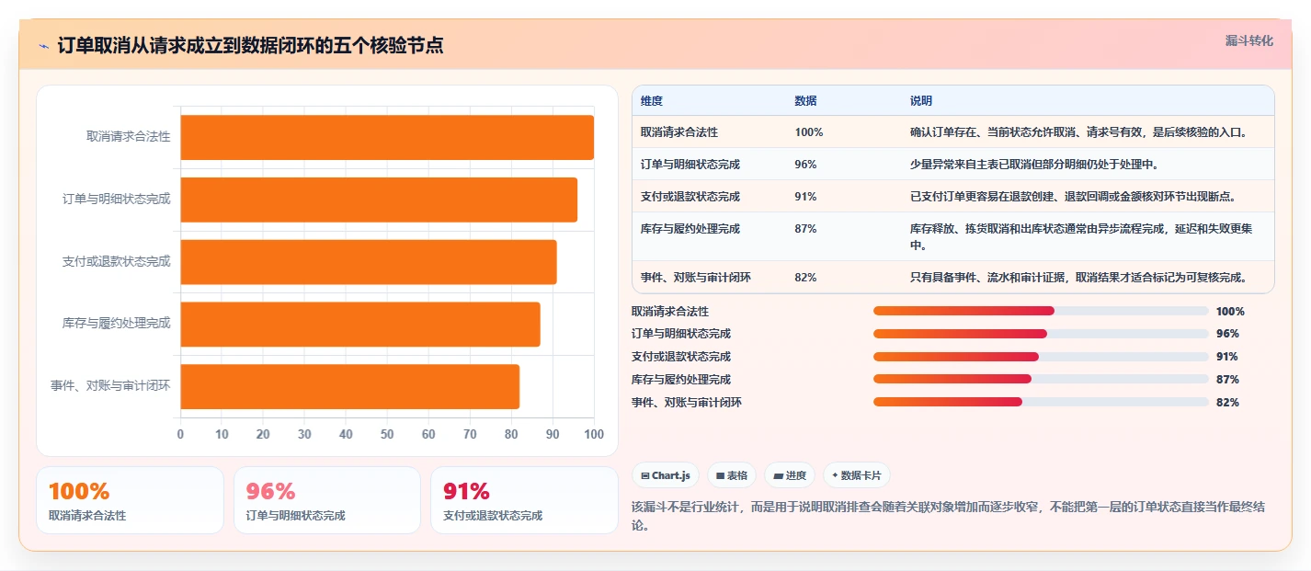Screen dimensions: 1311x571
Task: Click the 库存与履约处理完成 chart bar
Action: (x=360, y=324)
